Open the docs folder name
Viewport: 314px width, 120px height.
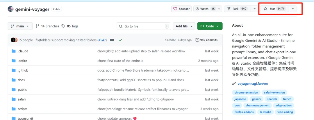[21, 80]
